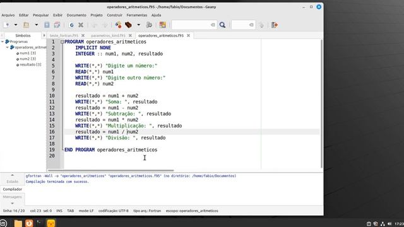Switch to the teste_fortran.f95 tab
This screenshot has height=227, width=404.
(64, 35)
